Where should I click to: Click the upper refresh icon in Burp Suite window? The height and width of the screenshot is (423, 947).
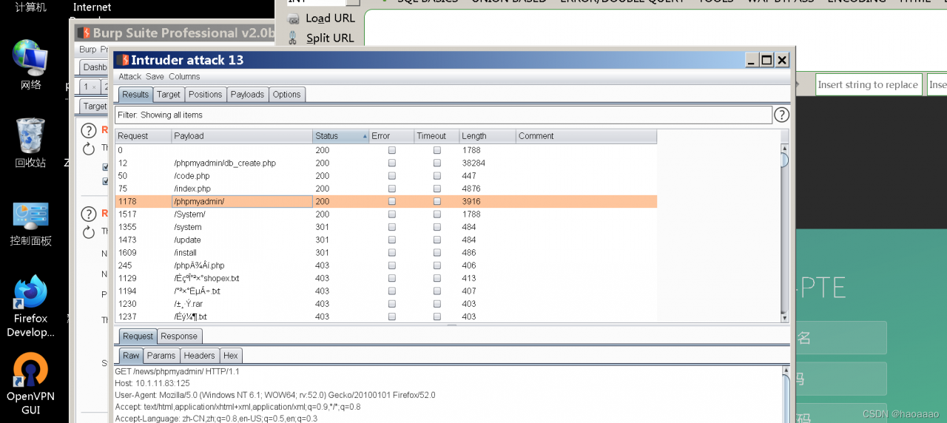click(x=89, y=149)
